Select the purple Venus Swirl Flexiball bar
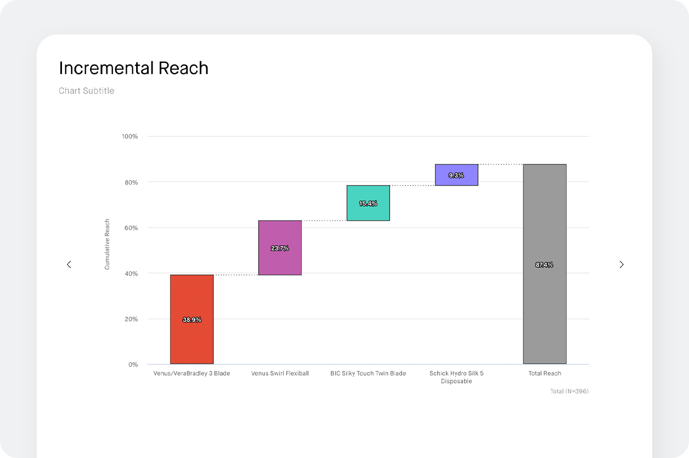Screen dimensions: 689x458 coord(280,248)
